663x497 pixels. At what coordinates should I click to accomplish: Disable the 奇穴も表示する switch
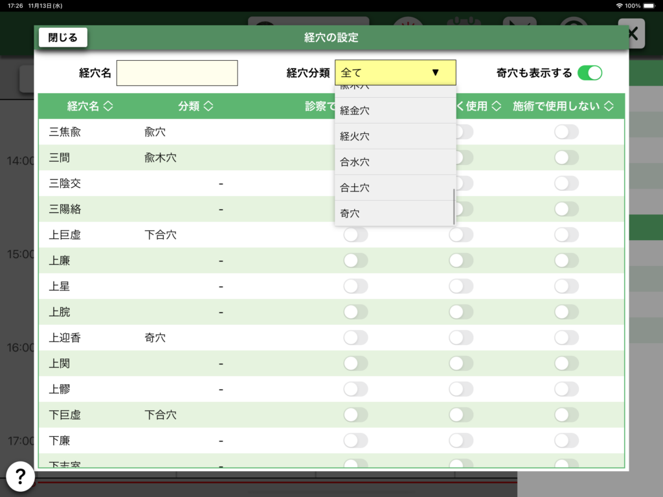click(x=589, y=72)
